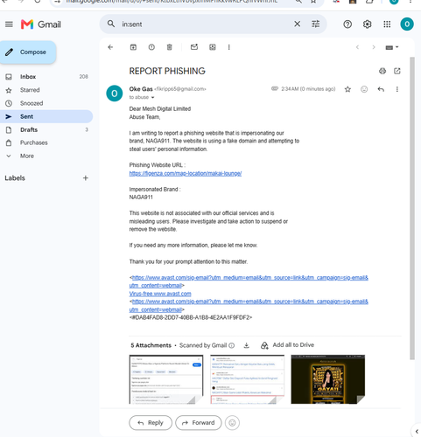Viewport: 421px width, 437px height.
Task: Open the message More menu beside reply
Action: 397,89
